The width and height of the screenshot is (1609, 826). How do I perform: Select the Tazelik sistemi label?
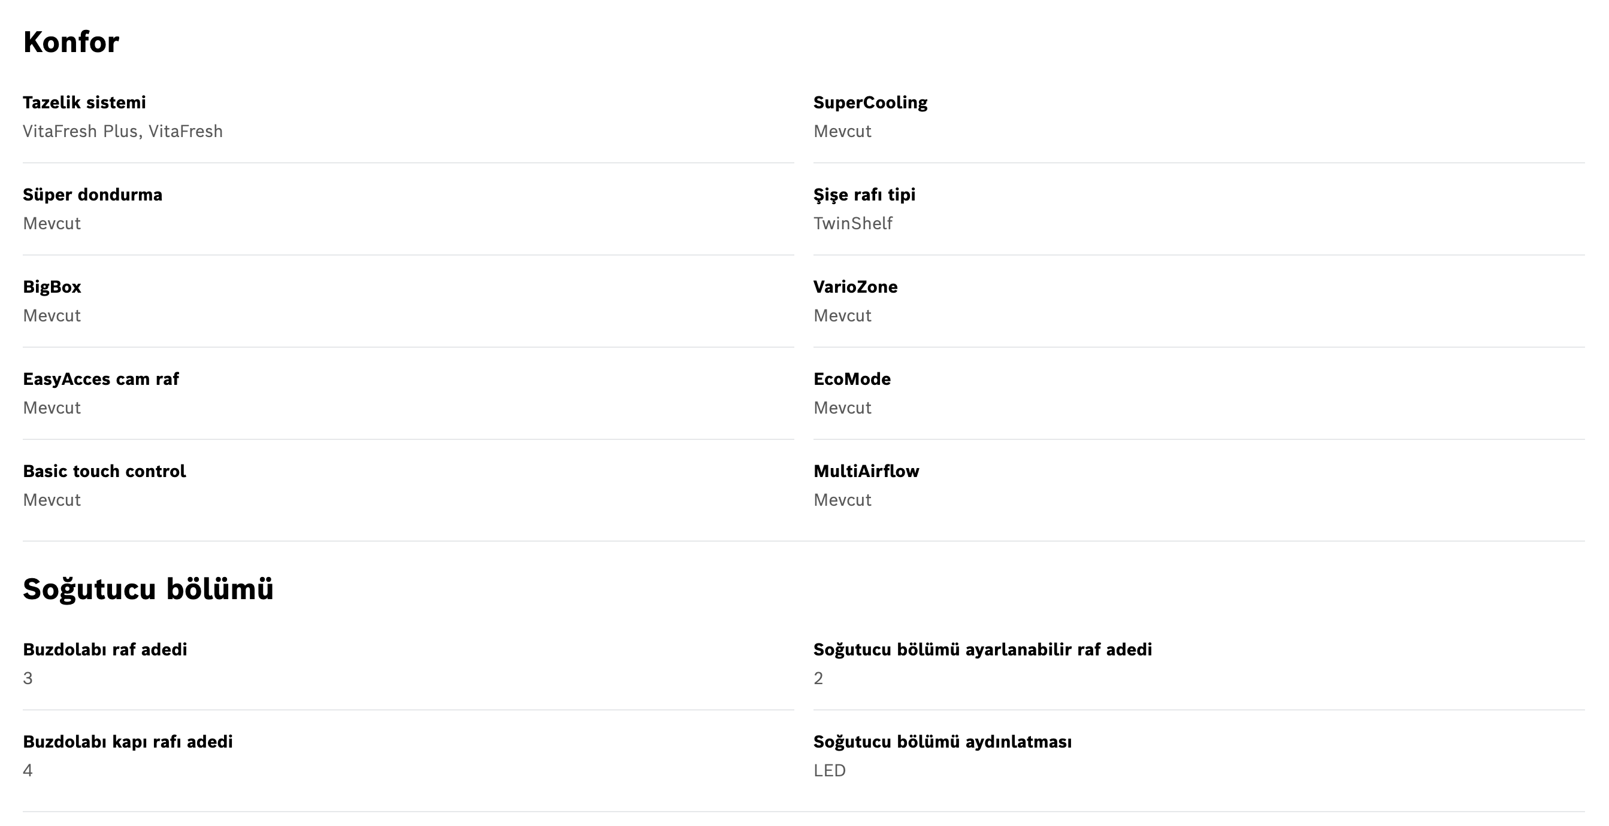pyautogui.click(x=84, y=102)
